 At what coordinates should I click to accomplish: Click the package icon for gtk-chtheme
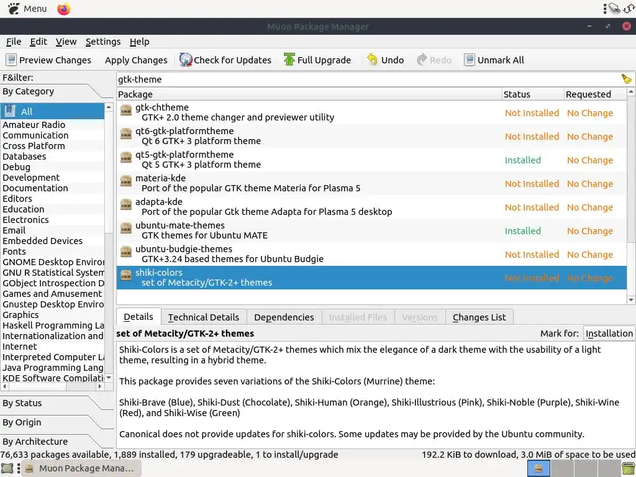(126, 110)
